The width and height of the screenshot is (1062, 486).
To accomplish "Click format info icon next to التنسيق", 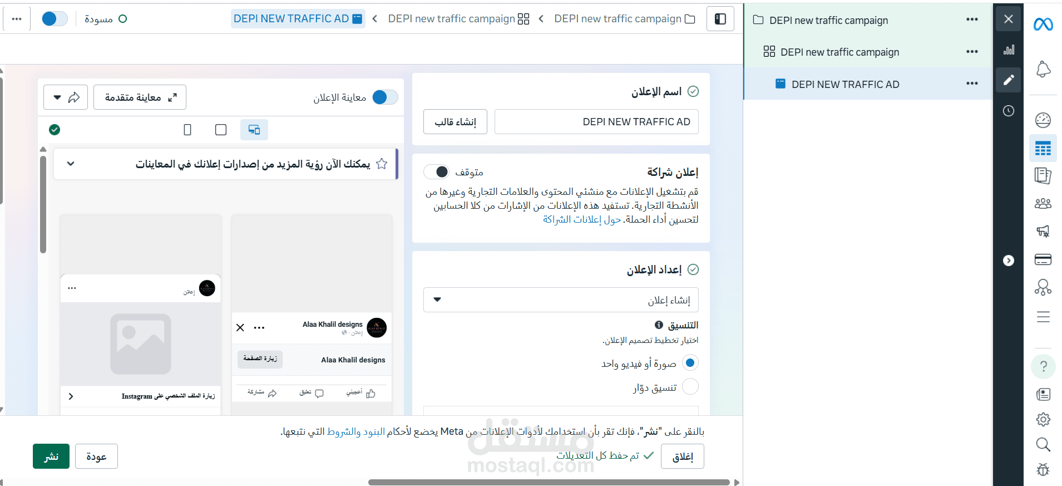I will [659, 325].
